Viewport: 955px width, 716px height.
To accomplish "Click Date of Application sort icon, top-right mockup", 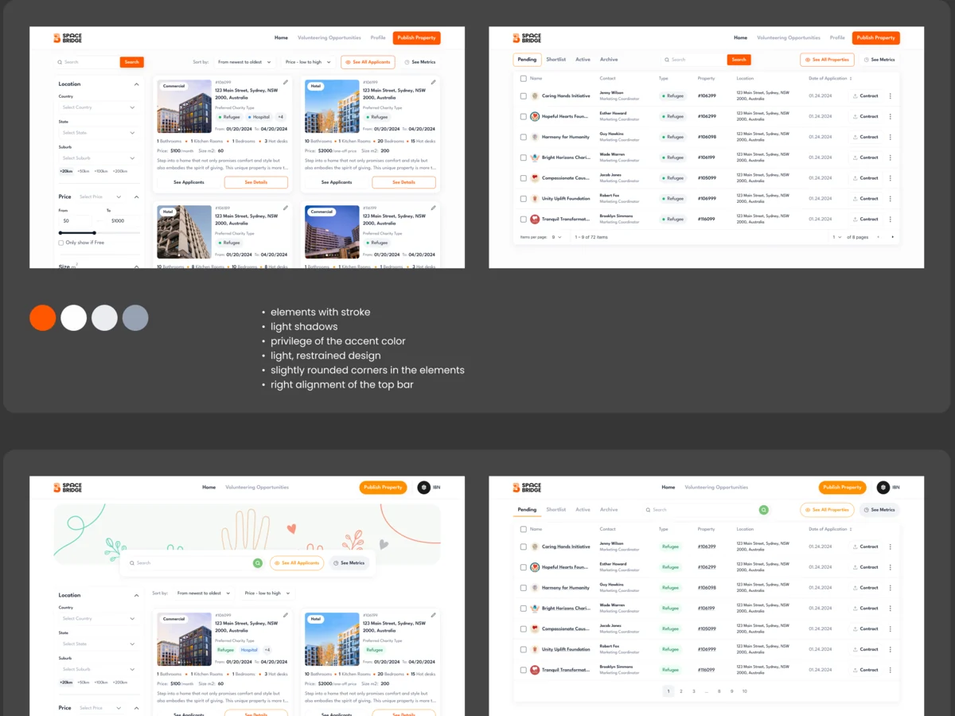I will pyautogui.click(x=851, y=79).
